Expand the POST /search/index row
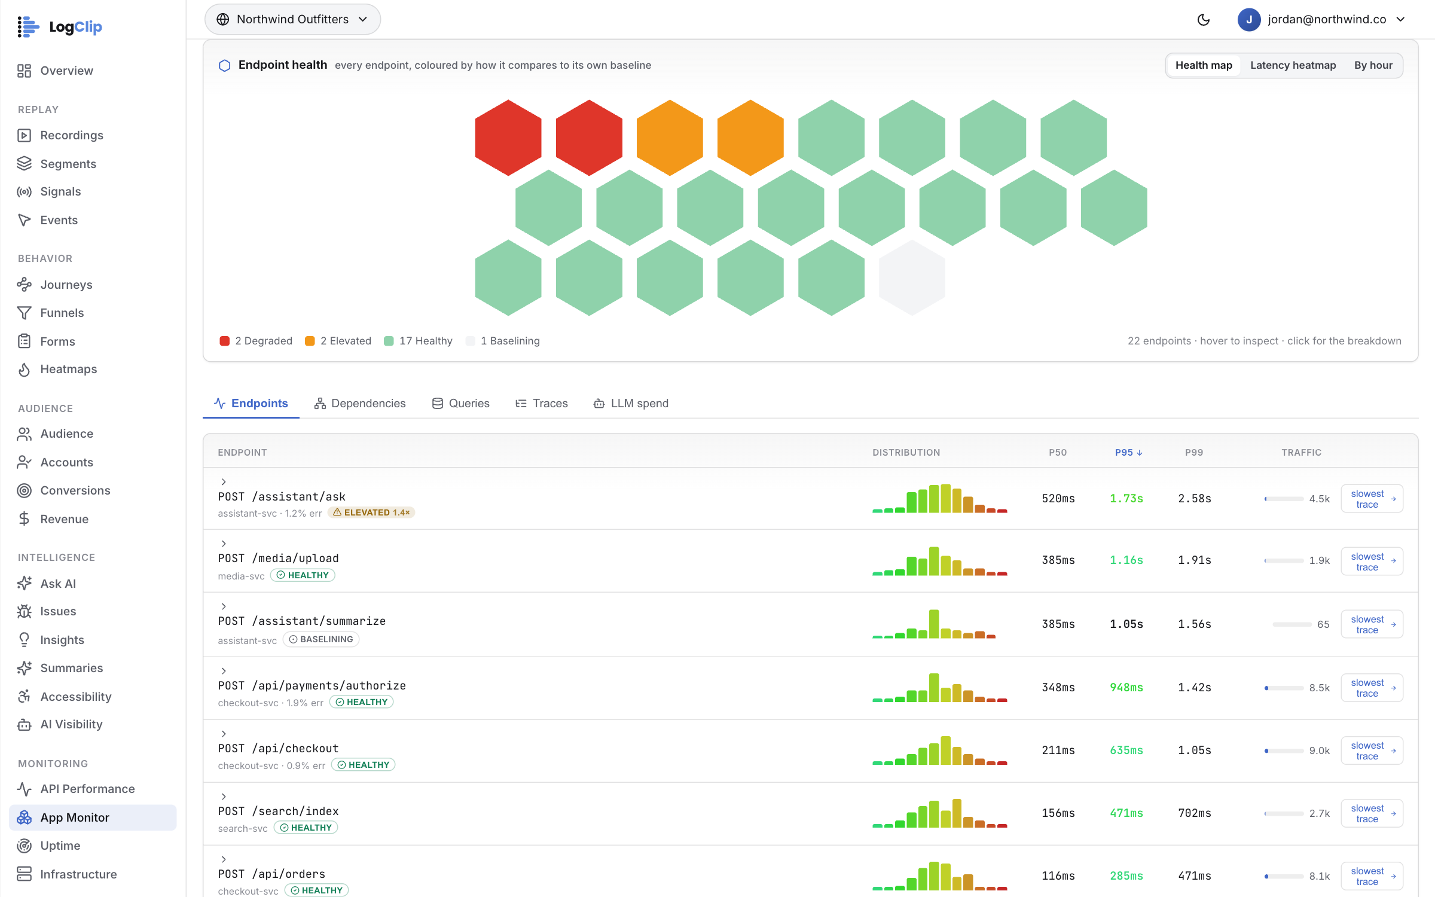 point(224,797)
